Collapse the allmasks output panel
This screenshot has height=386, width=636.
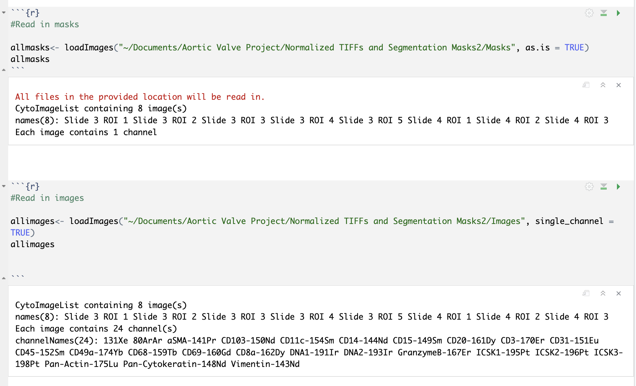pos(603,85)
